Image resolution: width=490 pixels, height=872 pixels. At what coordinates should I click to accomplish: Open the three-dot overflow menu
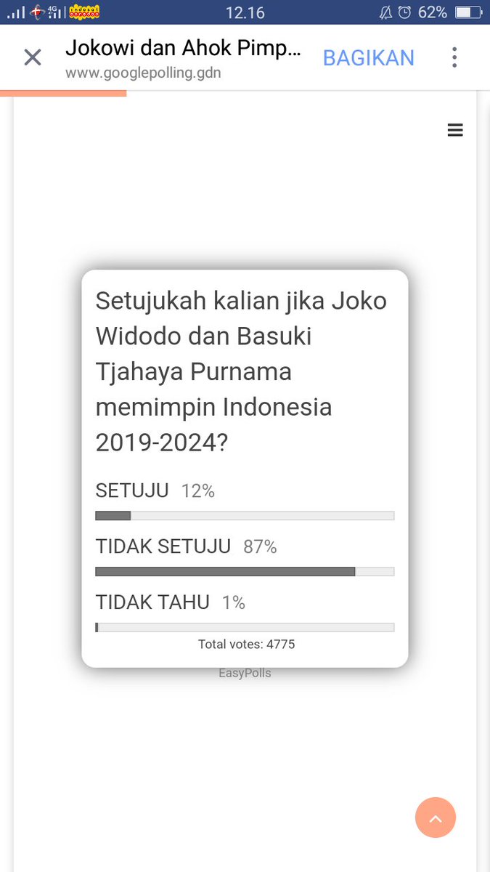(x=454, y=58)
